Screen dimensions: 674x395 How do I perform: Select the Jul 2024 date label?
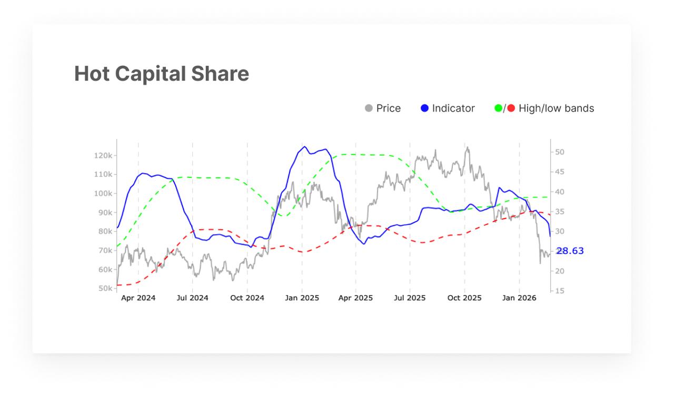pyautogui.click(x=192, y=298)
